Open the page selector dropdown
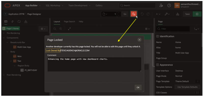The height and width of the screenshot is (97, 204). [105, 14]
